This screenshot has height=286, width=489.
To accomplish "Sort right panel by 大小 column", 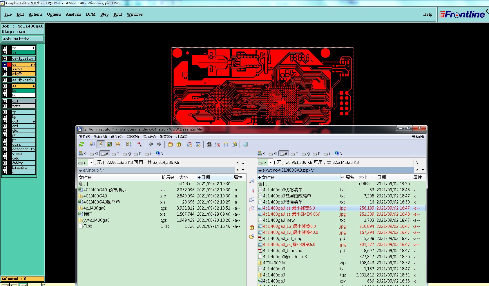I will coord(367,177).
